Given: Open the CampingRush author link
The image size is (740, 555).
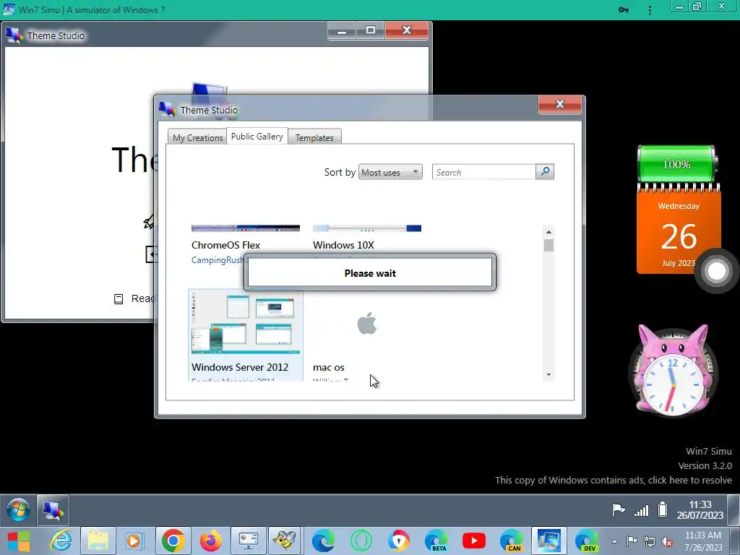Looking at the screenshot, I should 218,260.
